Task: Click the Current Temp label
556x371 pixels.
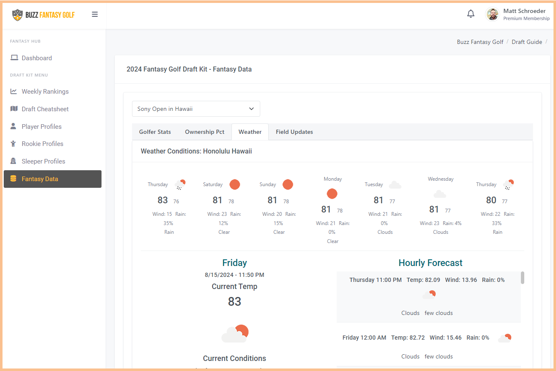Action: pyautogui.click(x=234, y=287)
